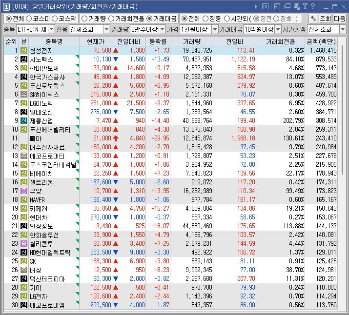Click the down triangle icon for 셀트리온
349x315 pixels.
point(116,182)
